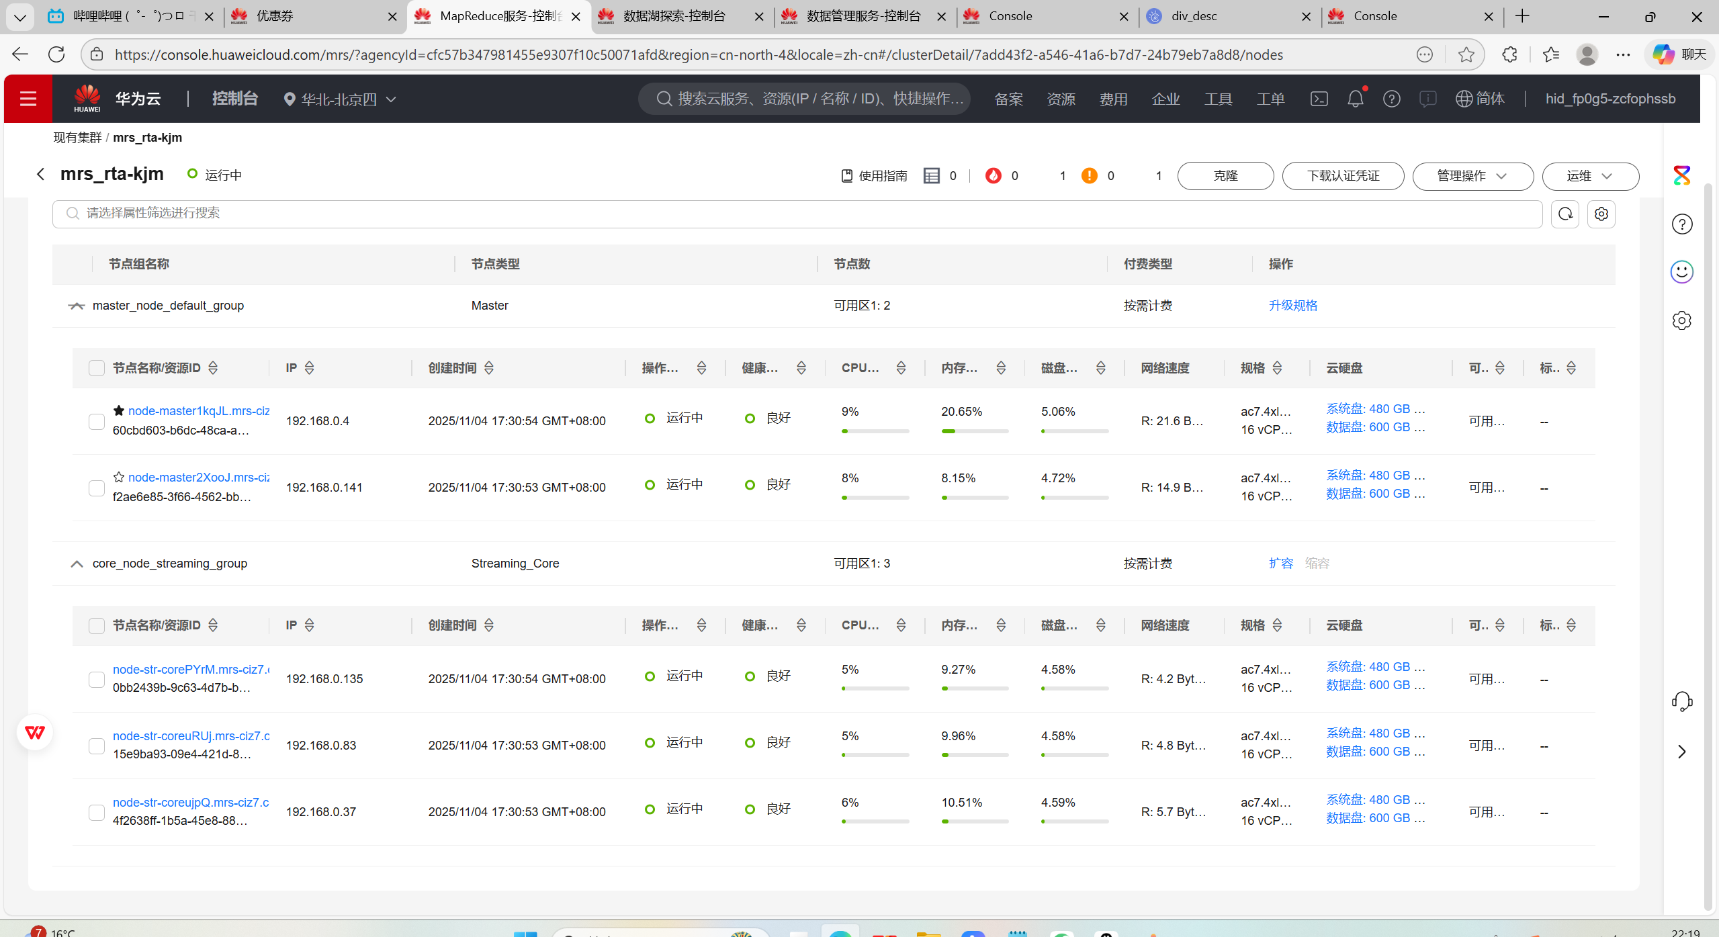Screen dimensions: 1719x937
Task: Open table column settings gear
Action: click(1601, 214)
